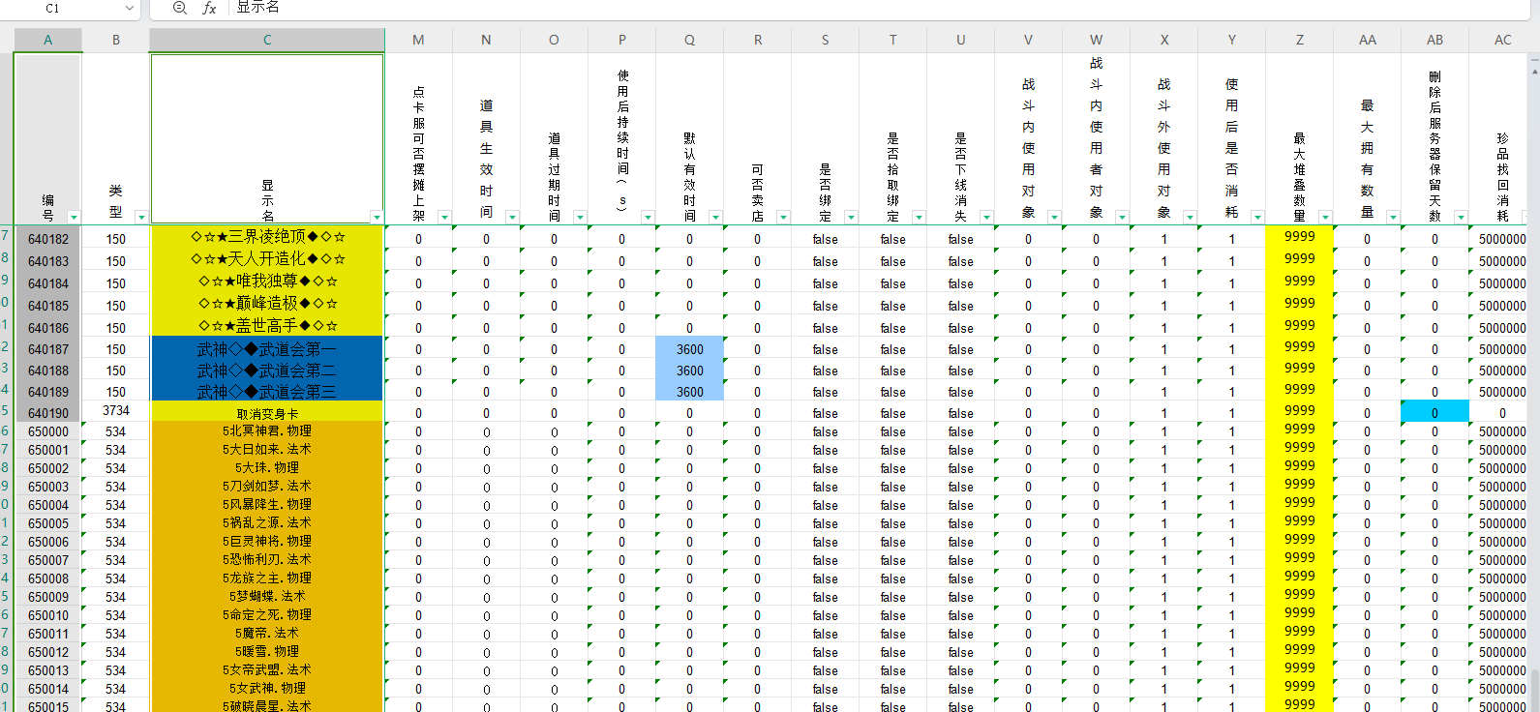This screenshot has width=1540, height=712.
Task: Click the cyan highlighted cell in column AB
Action: [1434, 412]
